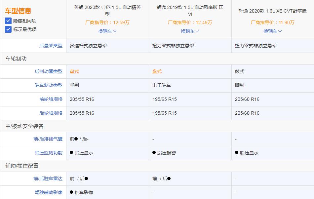Expand the 换辆车 selector for 朗逸
Screen dimensions: 314x199
pyautogui.click(x=190, y=31)
